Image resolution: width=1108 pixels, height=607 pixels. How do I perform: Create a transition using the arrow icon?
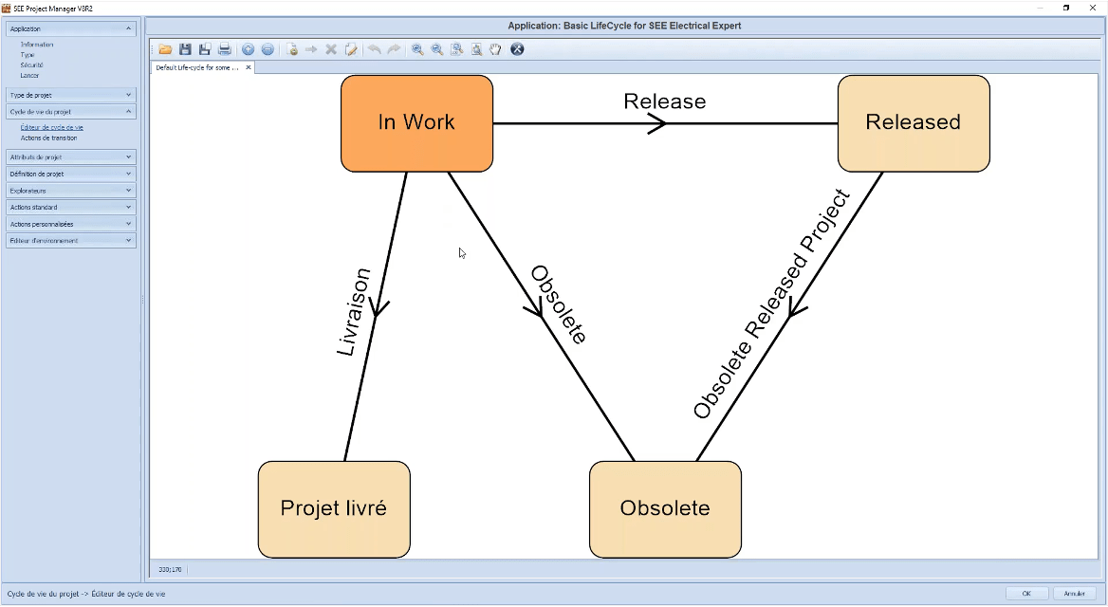(312, 49)
